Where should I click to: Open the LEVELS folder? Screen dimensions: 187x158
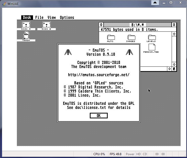click(x=151, y=38)
